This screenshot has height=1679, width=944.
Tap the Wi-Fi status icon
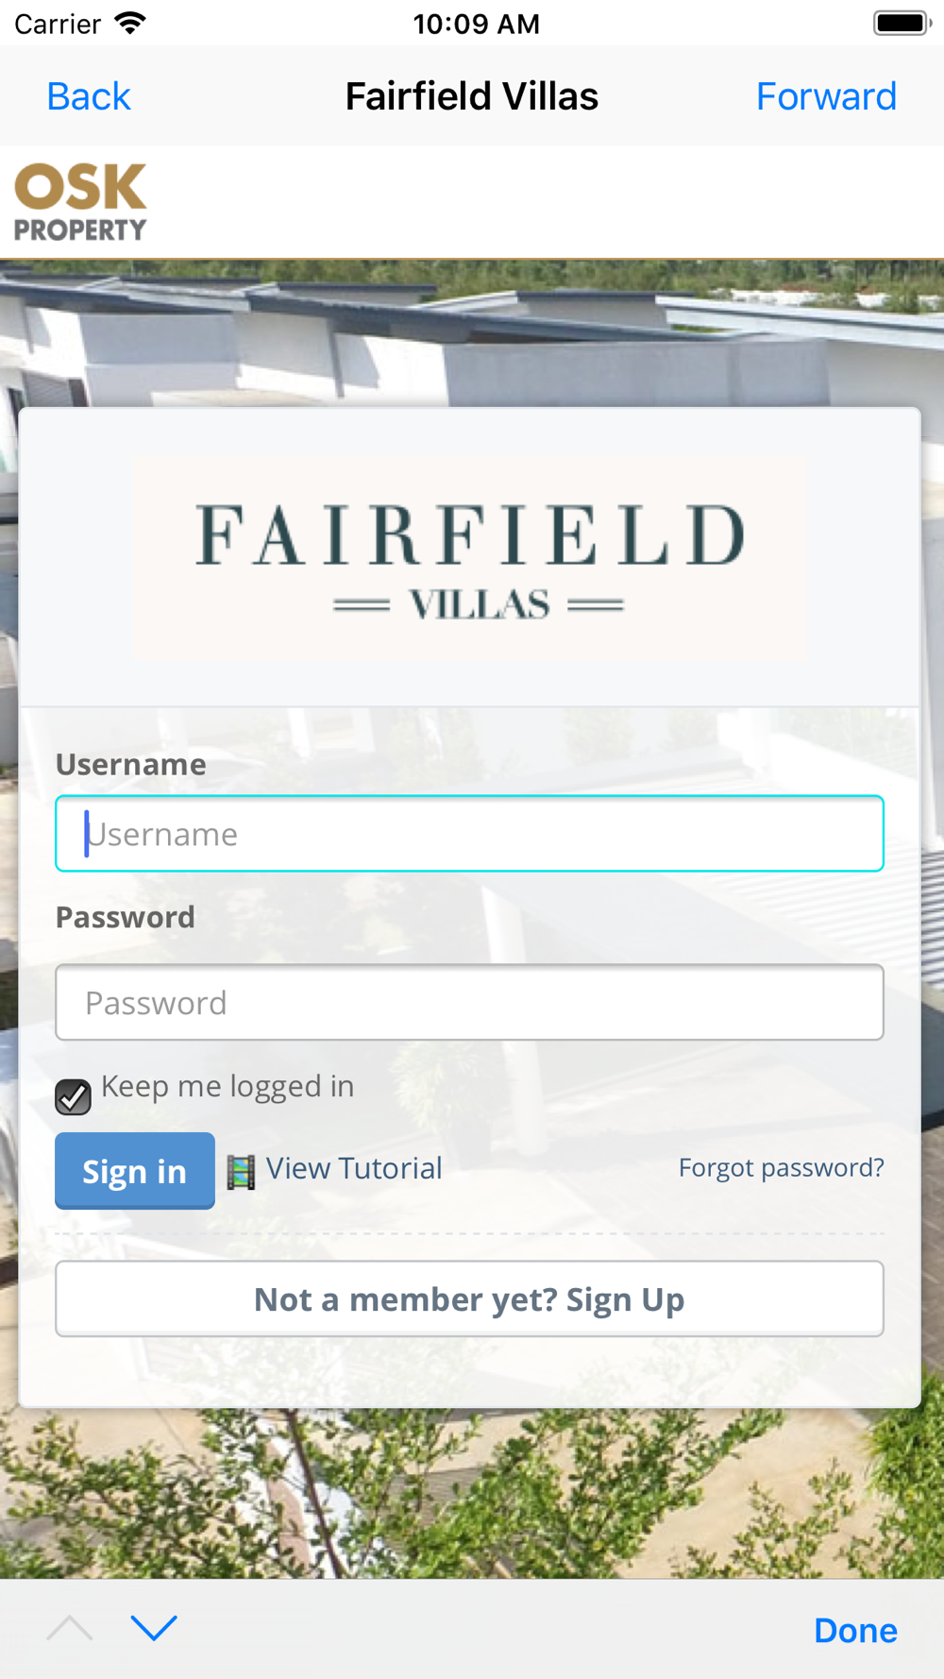130,23
